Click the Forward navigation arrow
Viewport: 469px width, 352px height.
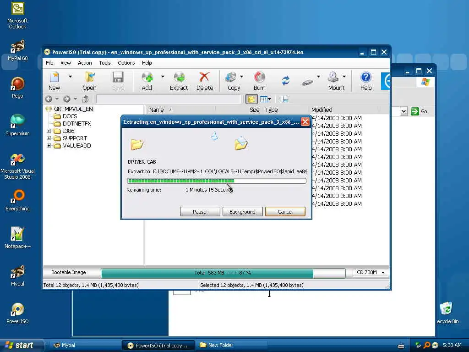tap(67, 99)
